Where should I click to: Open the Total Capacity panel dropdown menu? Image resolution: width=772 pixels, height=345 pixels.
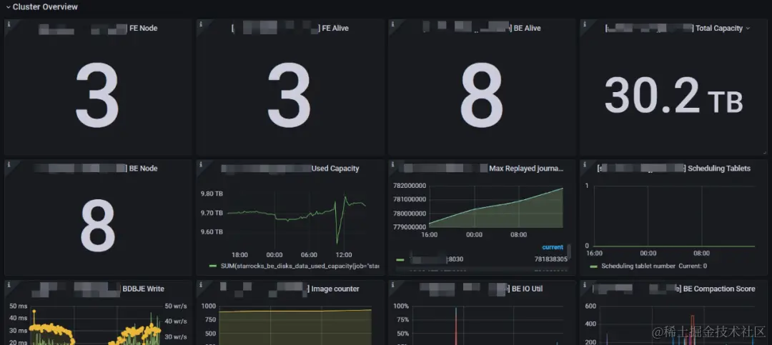coord(748,29)
